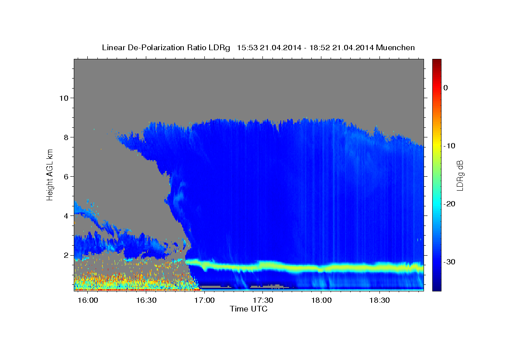The image size is (524, 349).
Task: Click the colorbar at -20 dB cyan
Action: click(x=437, y=204)
